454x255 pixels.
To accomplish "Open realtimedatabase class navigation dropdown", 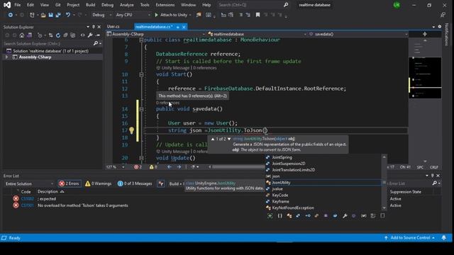I will point(257,34).
